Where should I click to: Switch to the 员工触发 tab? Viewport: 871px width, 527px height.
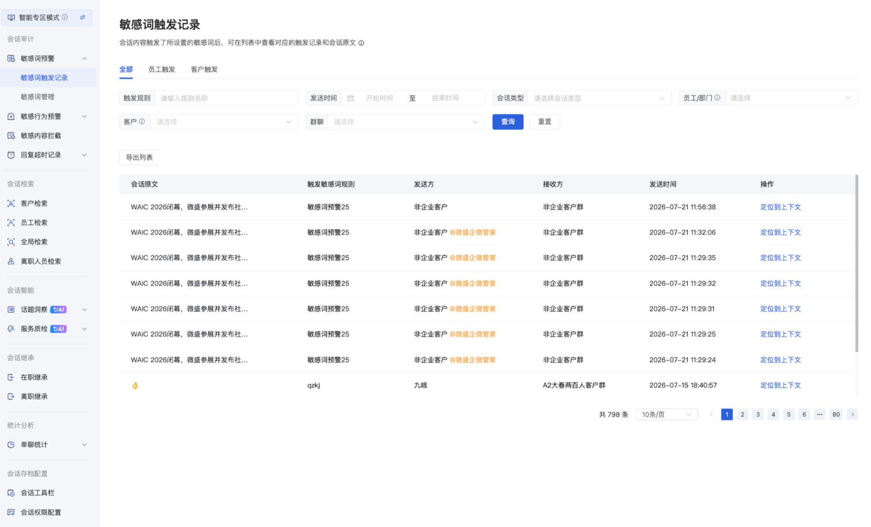pyautogui.click(x=161, y=69)
